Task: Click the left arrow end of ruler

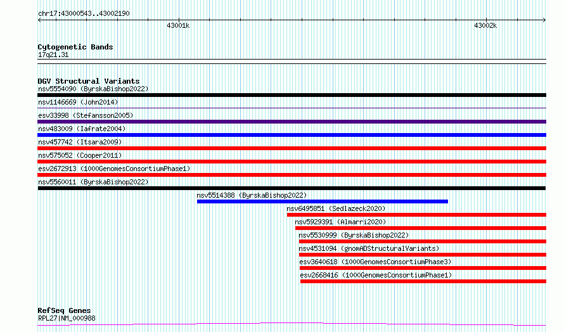Action: [39, 20]
